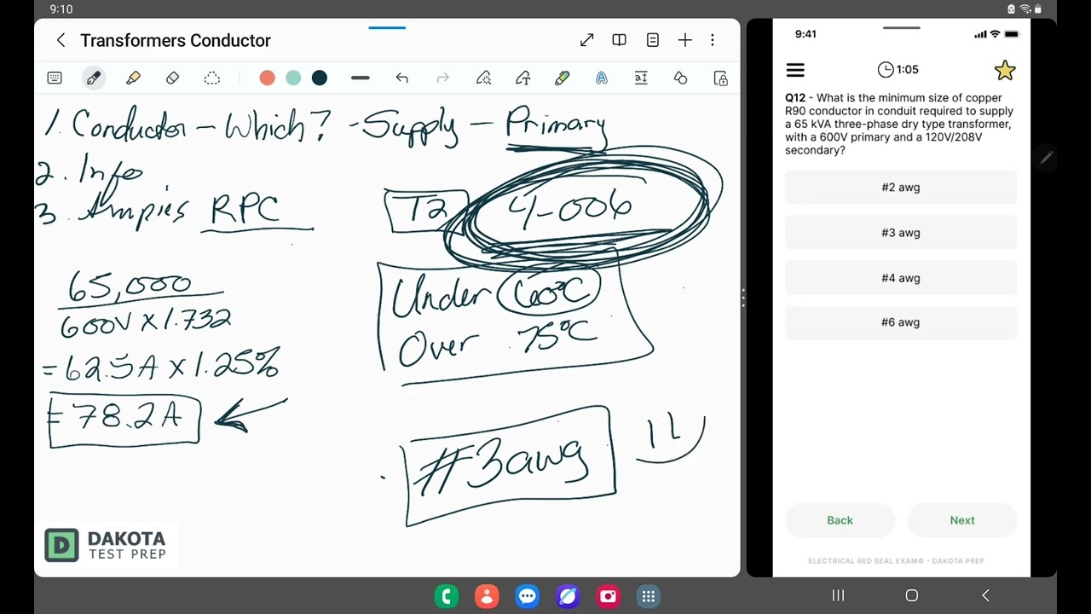
Task: Open the hamburger menu in quiz app
Action: click(795, 70)
